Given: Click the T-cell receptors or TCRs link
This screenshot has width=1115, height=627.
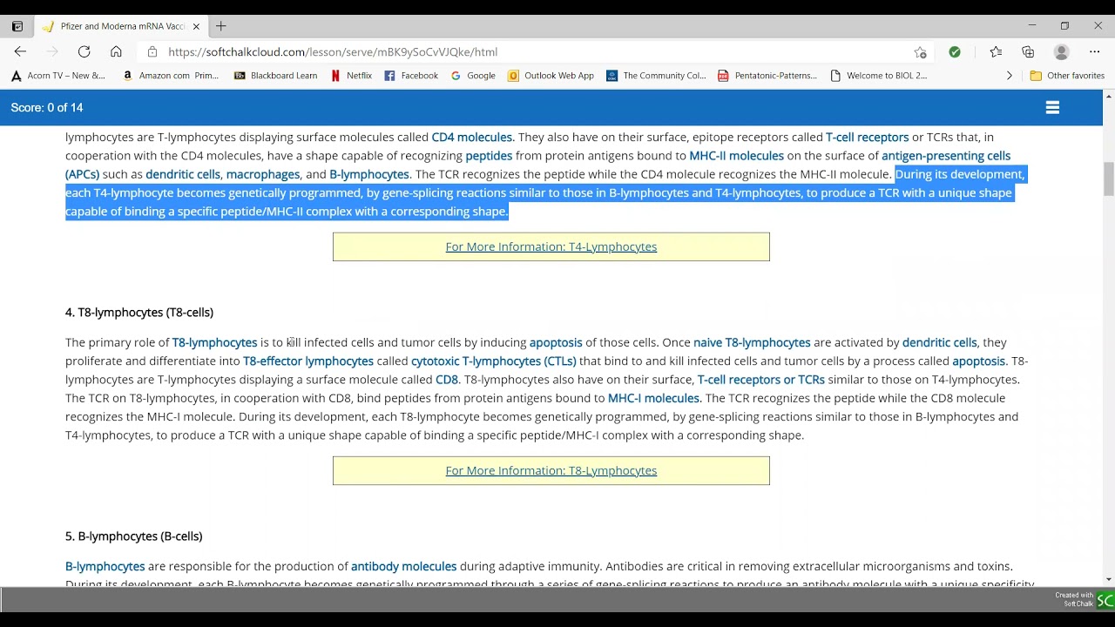Looking at the screenshot, I should [x=761, y=380].
